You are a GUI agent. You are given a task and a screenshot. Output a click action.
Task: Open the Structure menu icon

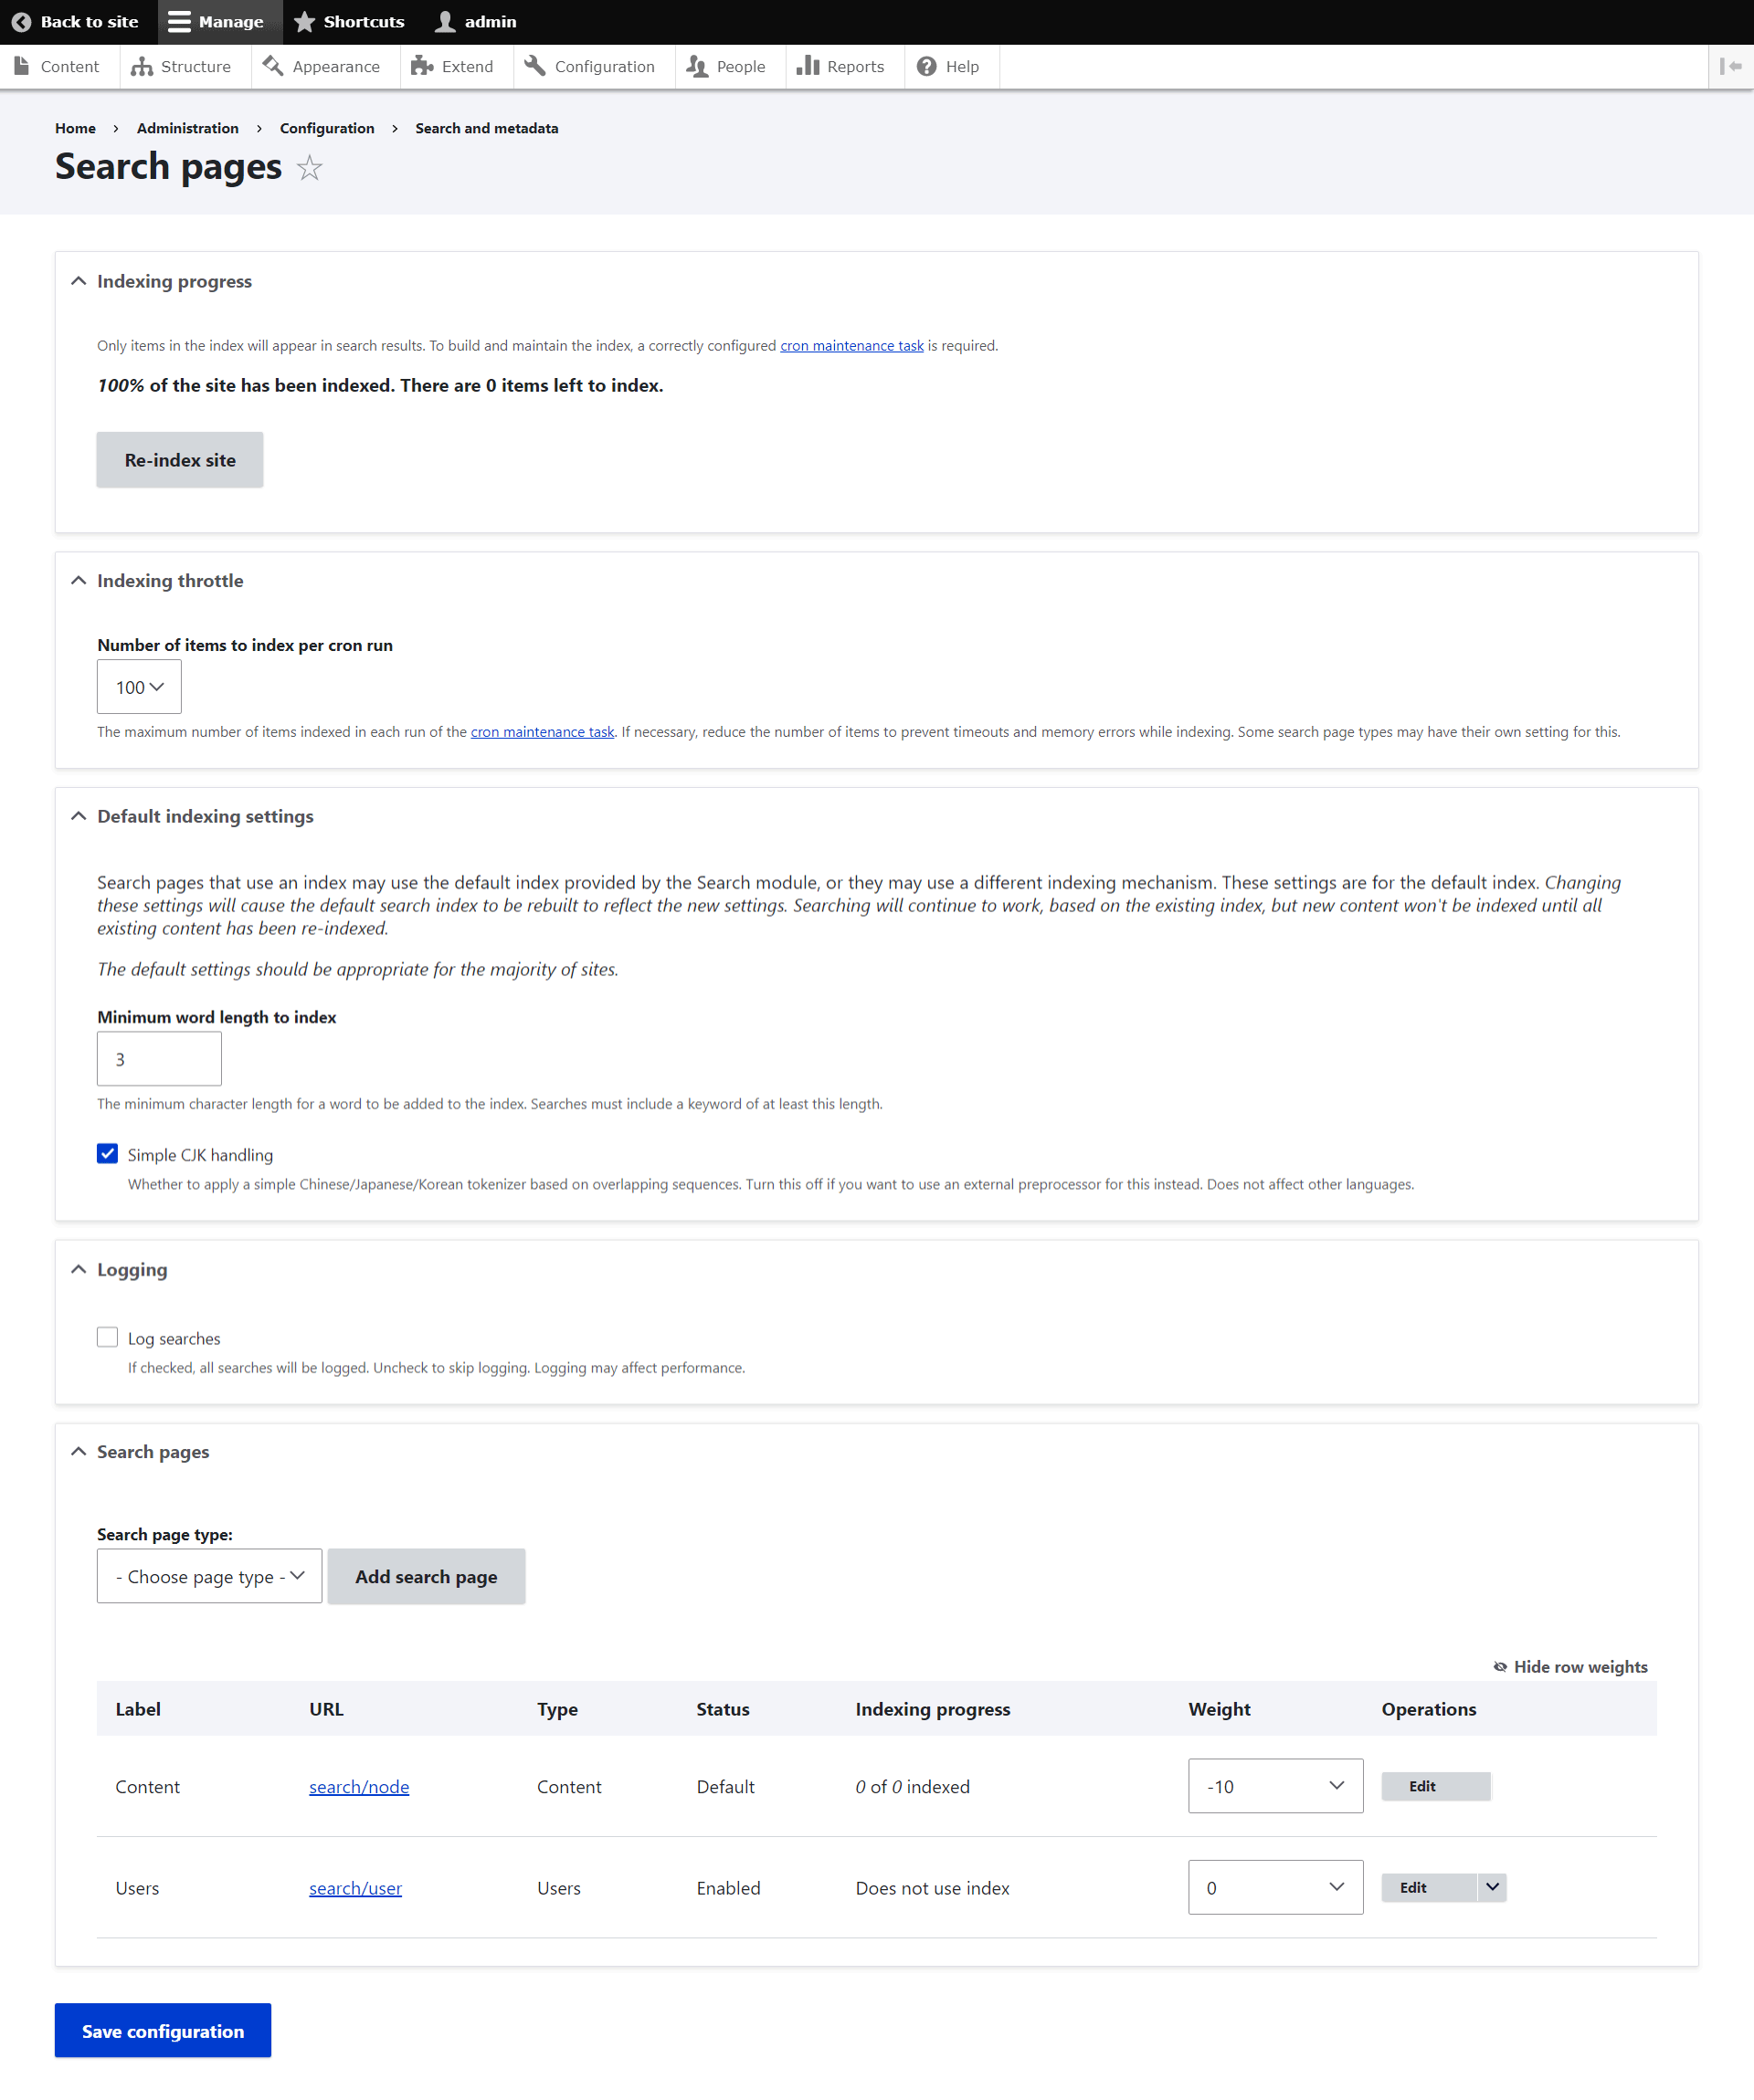click(143, 67)
